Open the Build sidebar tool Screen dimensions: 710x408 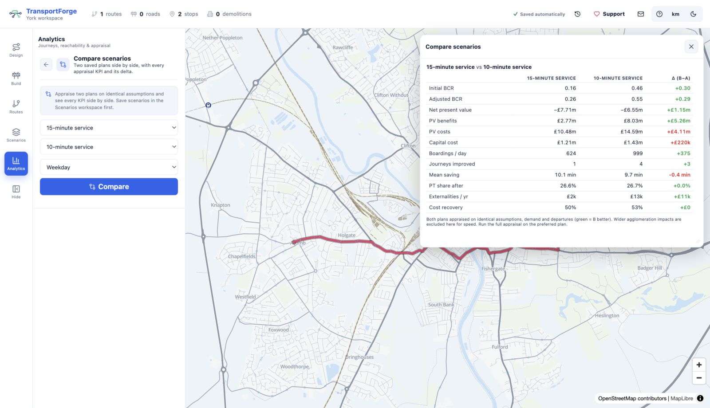(16, 78)
